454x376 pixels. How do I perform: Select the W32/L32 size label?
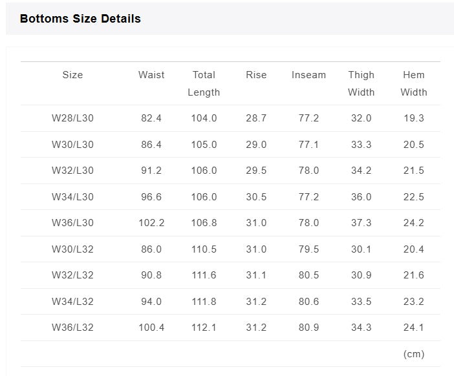tap(72, 275)
